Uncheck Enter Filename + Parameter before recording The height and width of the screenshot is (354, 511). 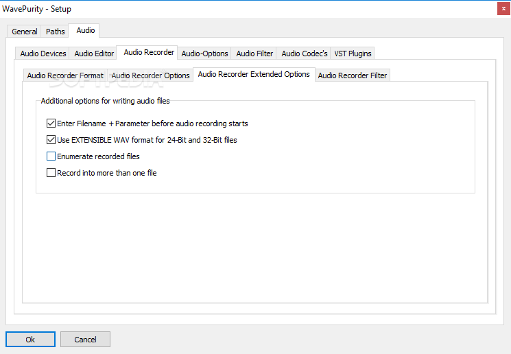click(x=51, y=123)
